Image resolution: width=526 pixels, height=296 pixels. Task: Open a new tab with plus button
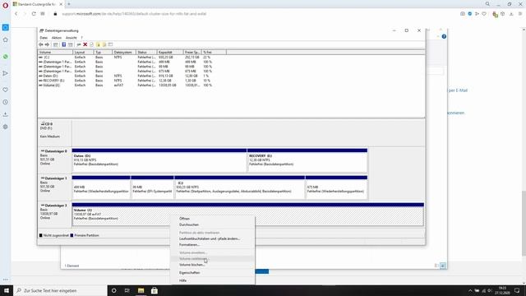click(x=69, y=4)
